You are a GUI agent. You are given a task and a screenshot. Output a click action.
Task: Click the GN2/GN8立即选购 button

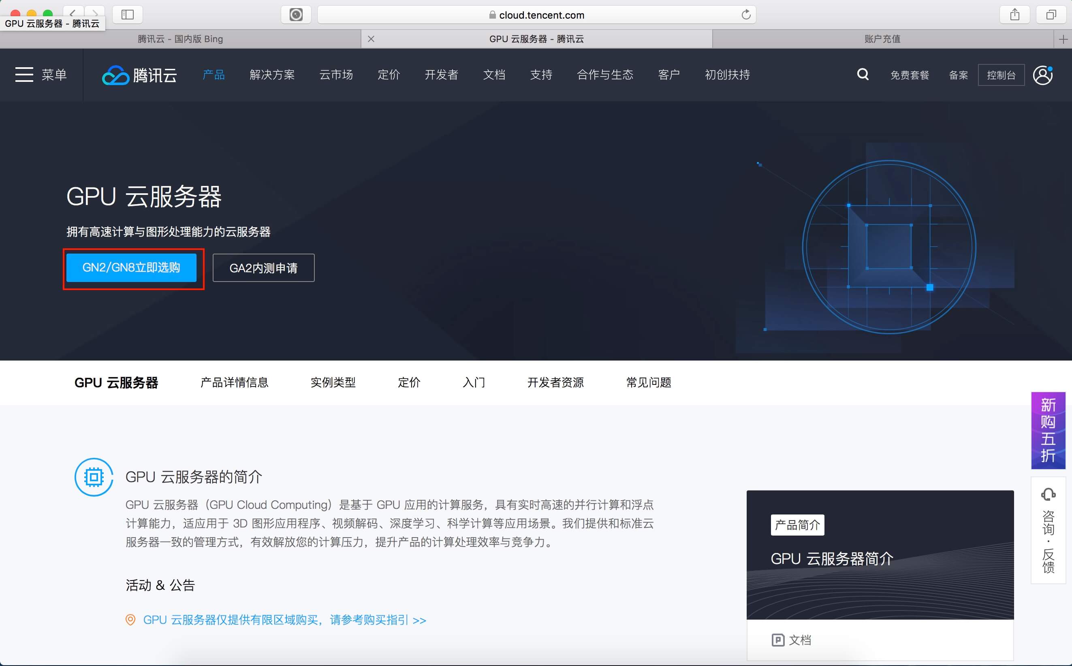tap(131, 267)
